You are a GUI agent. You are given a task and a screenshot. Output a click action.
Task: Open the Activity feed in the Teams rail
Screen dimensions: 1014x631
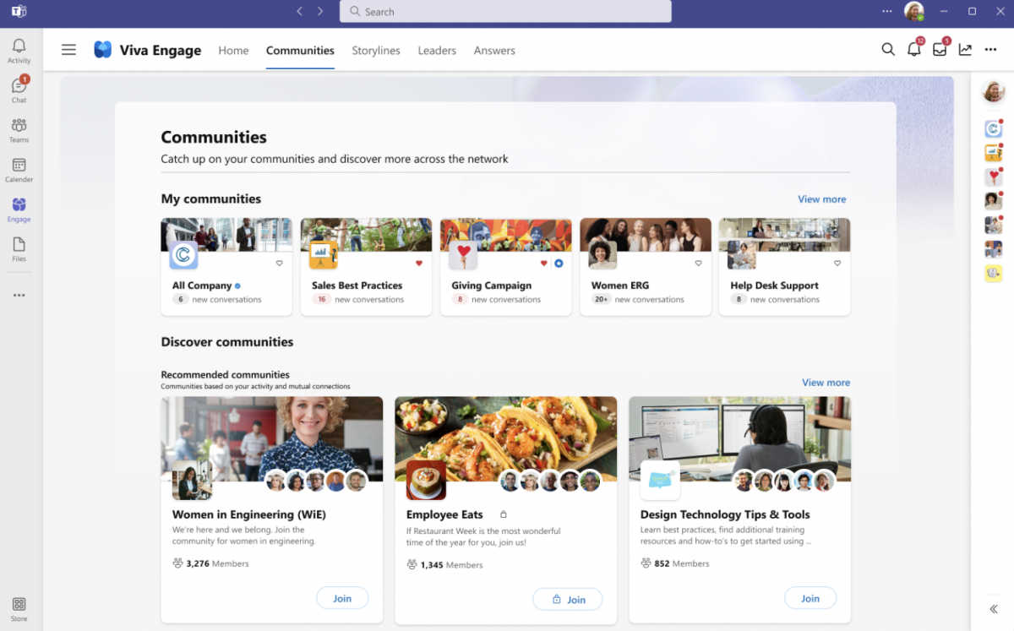click(19, 48)
